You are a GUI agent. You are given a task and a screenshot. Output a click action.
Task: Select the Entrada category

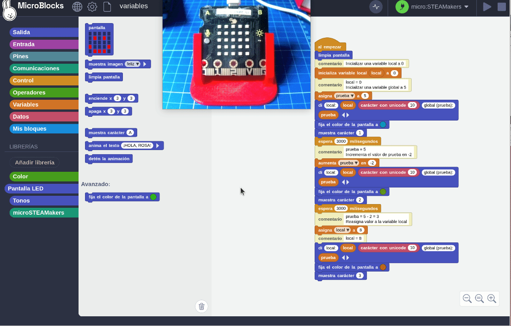click(x=44, y=44)
